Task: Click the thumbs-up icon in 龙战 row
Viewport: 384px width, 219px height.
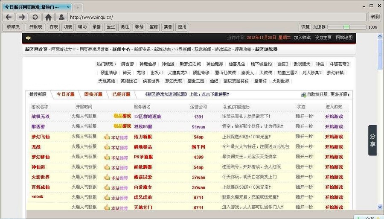Action: tap(107, 147)
